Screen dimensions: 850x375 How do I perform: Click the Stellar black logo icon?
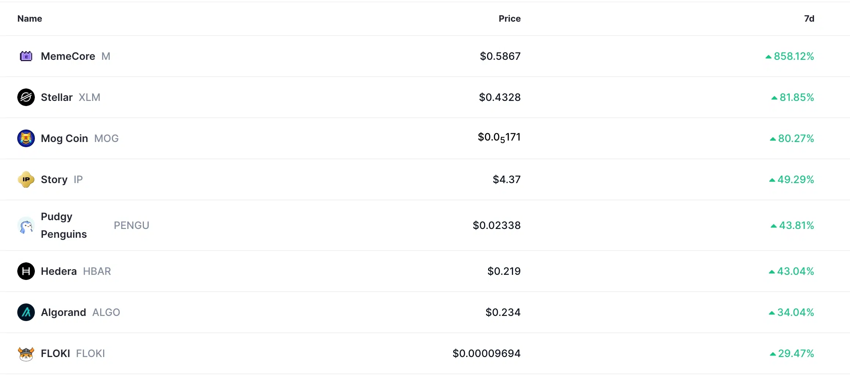[26, 97]
